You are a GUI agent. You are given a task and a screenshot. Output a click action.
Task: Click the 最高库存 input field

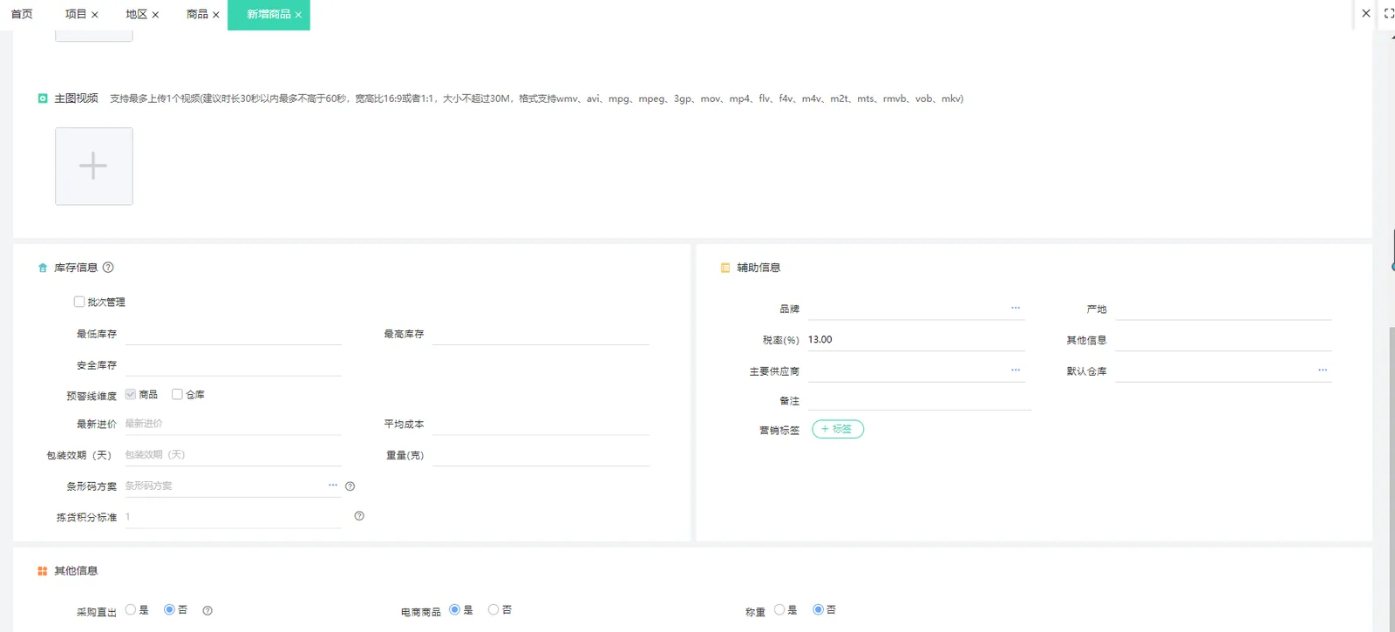(x=541, y=334)
